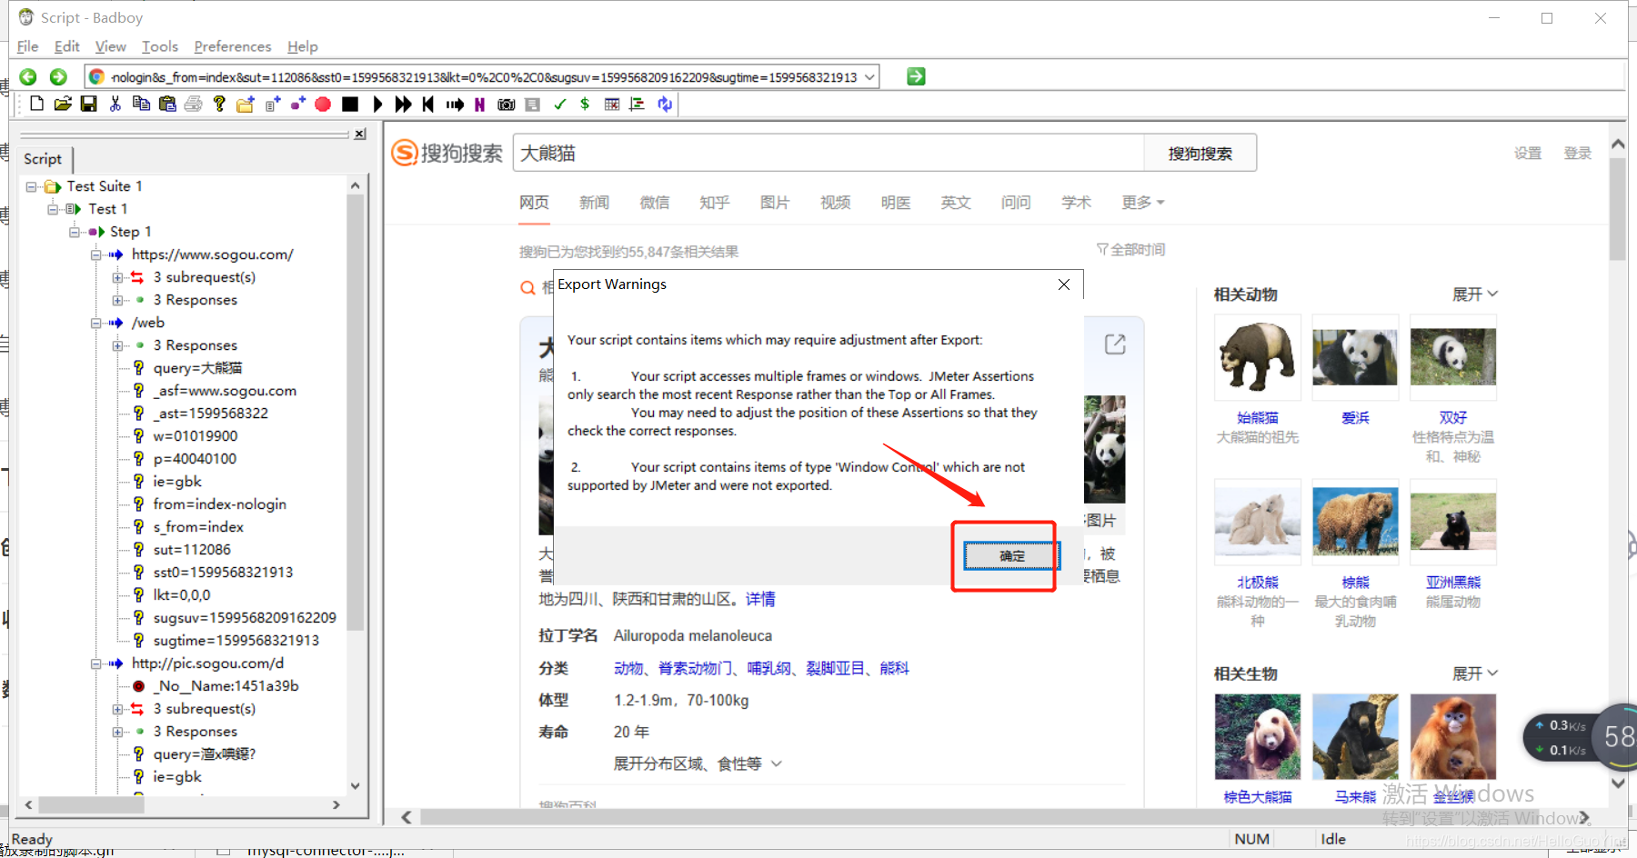Toggle navigation mode with purple N icon
1637x858 pixels.
pyautogui.click(x=479, y=104)
